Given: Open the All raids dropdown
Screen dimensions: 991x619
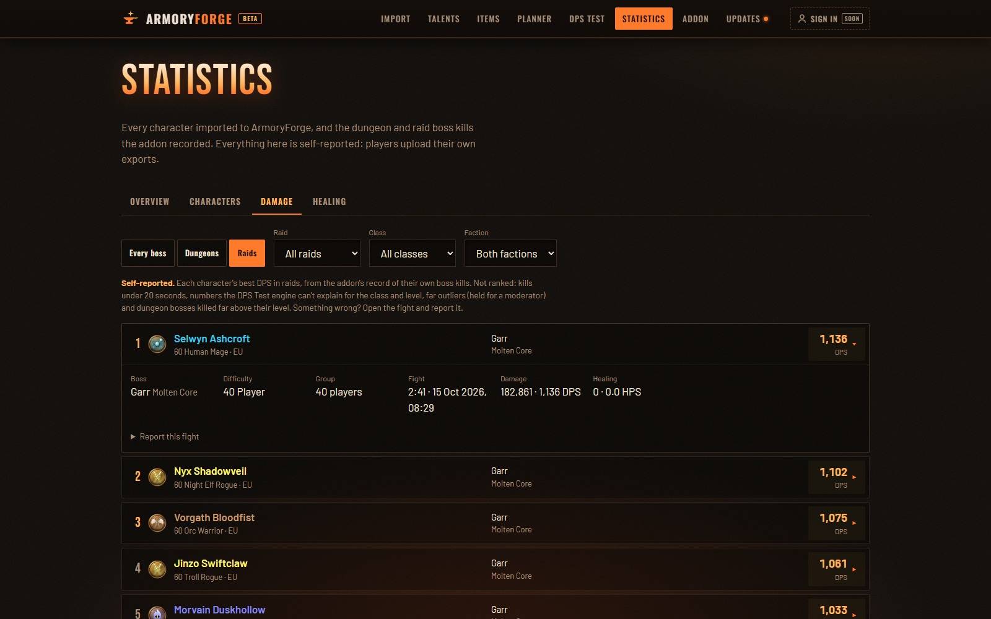Looking at the screenshot, I should pos(317,253).
